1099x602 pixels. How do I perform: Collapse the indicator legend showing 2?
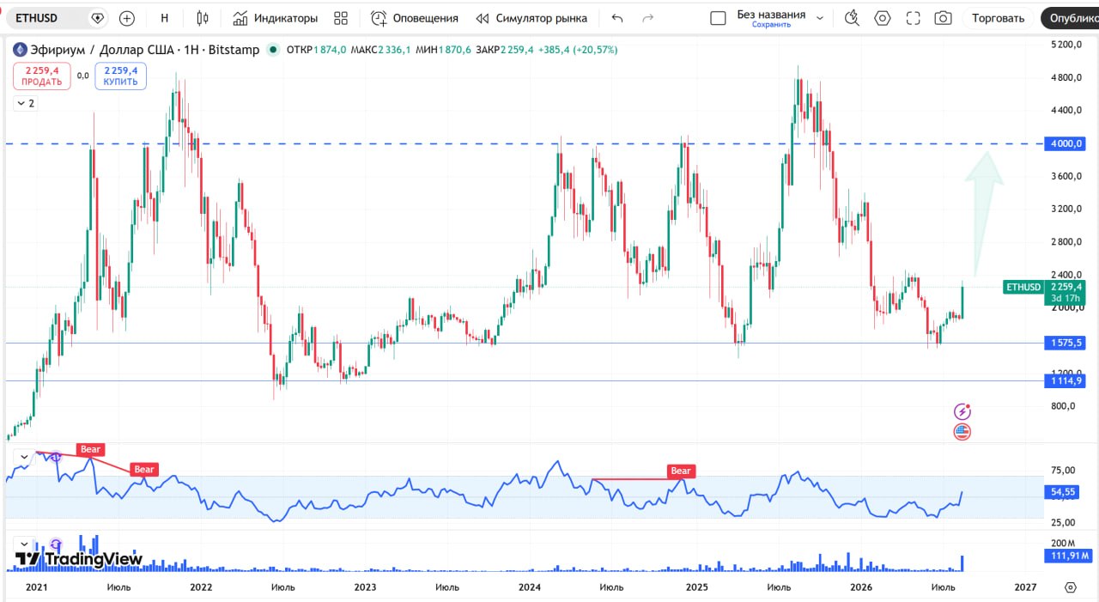(x=26, y=103)
